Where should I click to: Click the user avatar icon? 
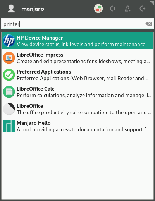click(11, 9)
